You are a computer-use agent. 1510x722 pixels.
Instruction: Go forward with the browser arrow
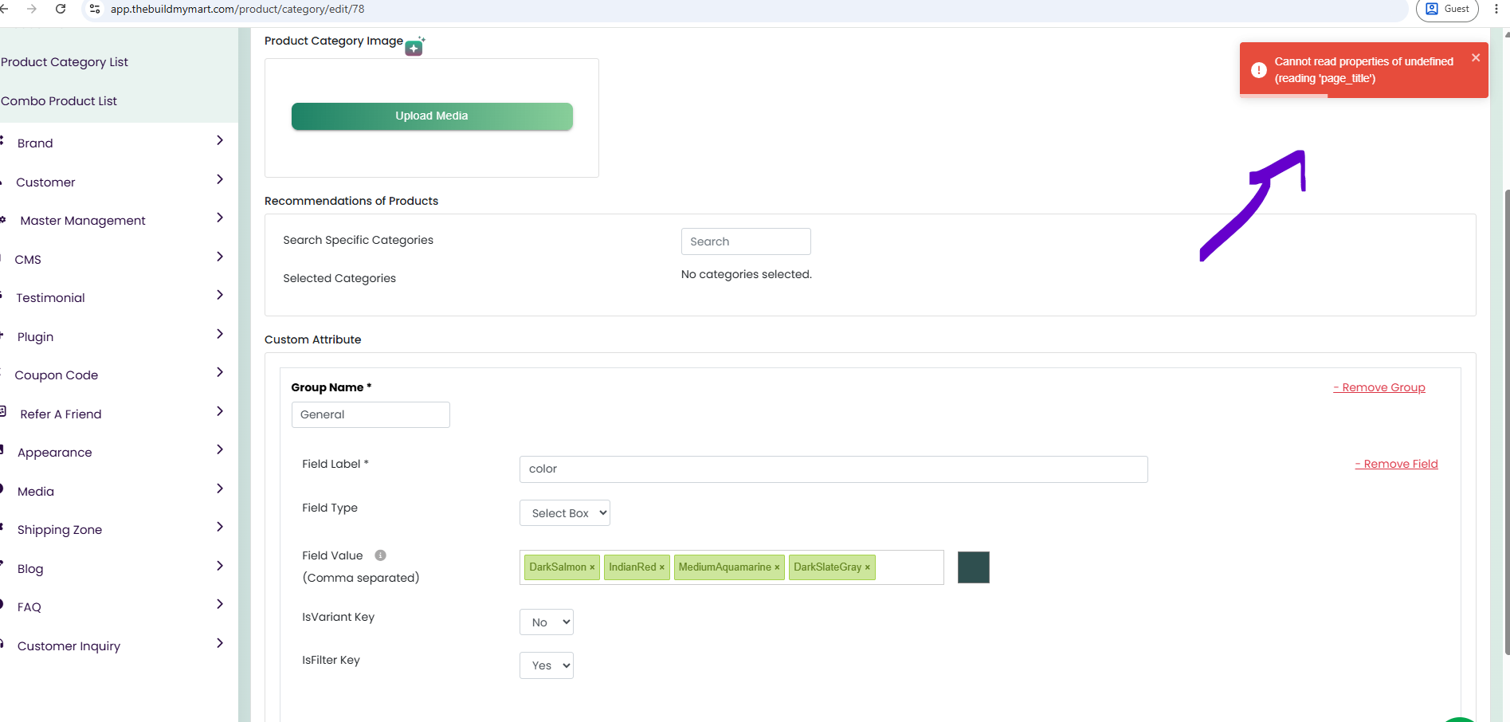click(32, 9)
